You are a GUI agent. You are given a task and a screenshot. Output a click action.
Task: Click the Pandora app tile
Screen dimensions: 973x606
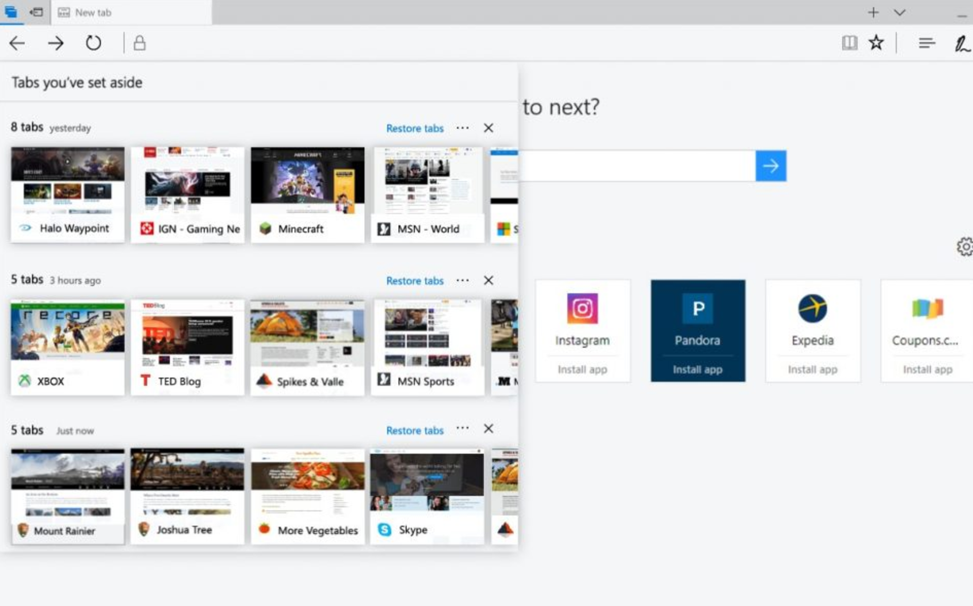pyautogui.click(x=698, y=330)
